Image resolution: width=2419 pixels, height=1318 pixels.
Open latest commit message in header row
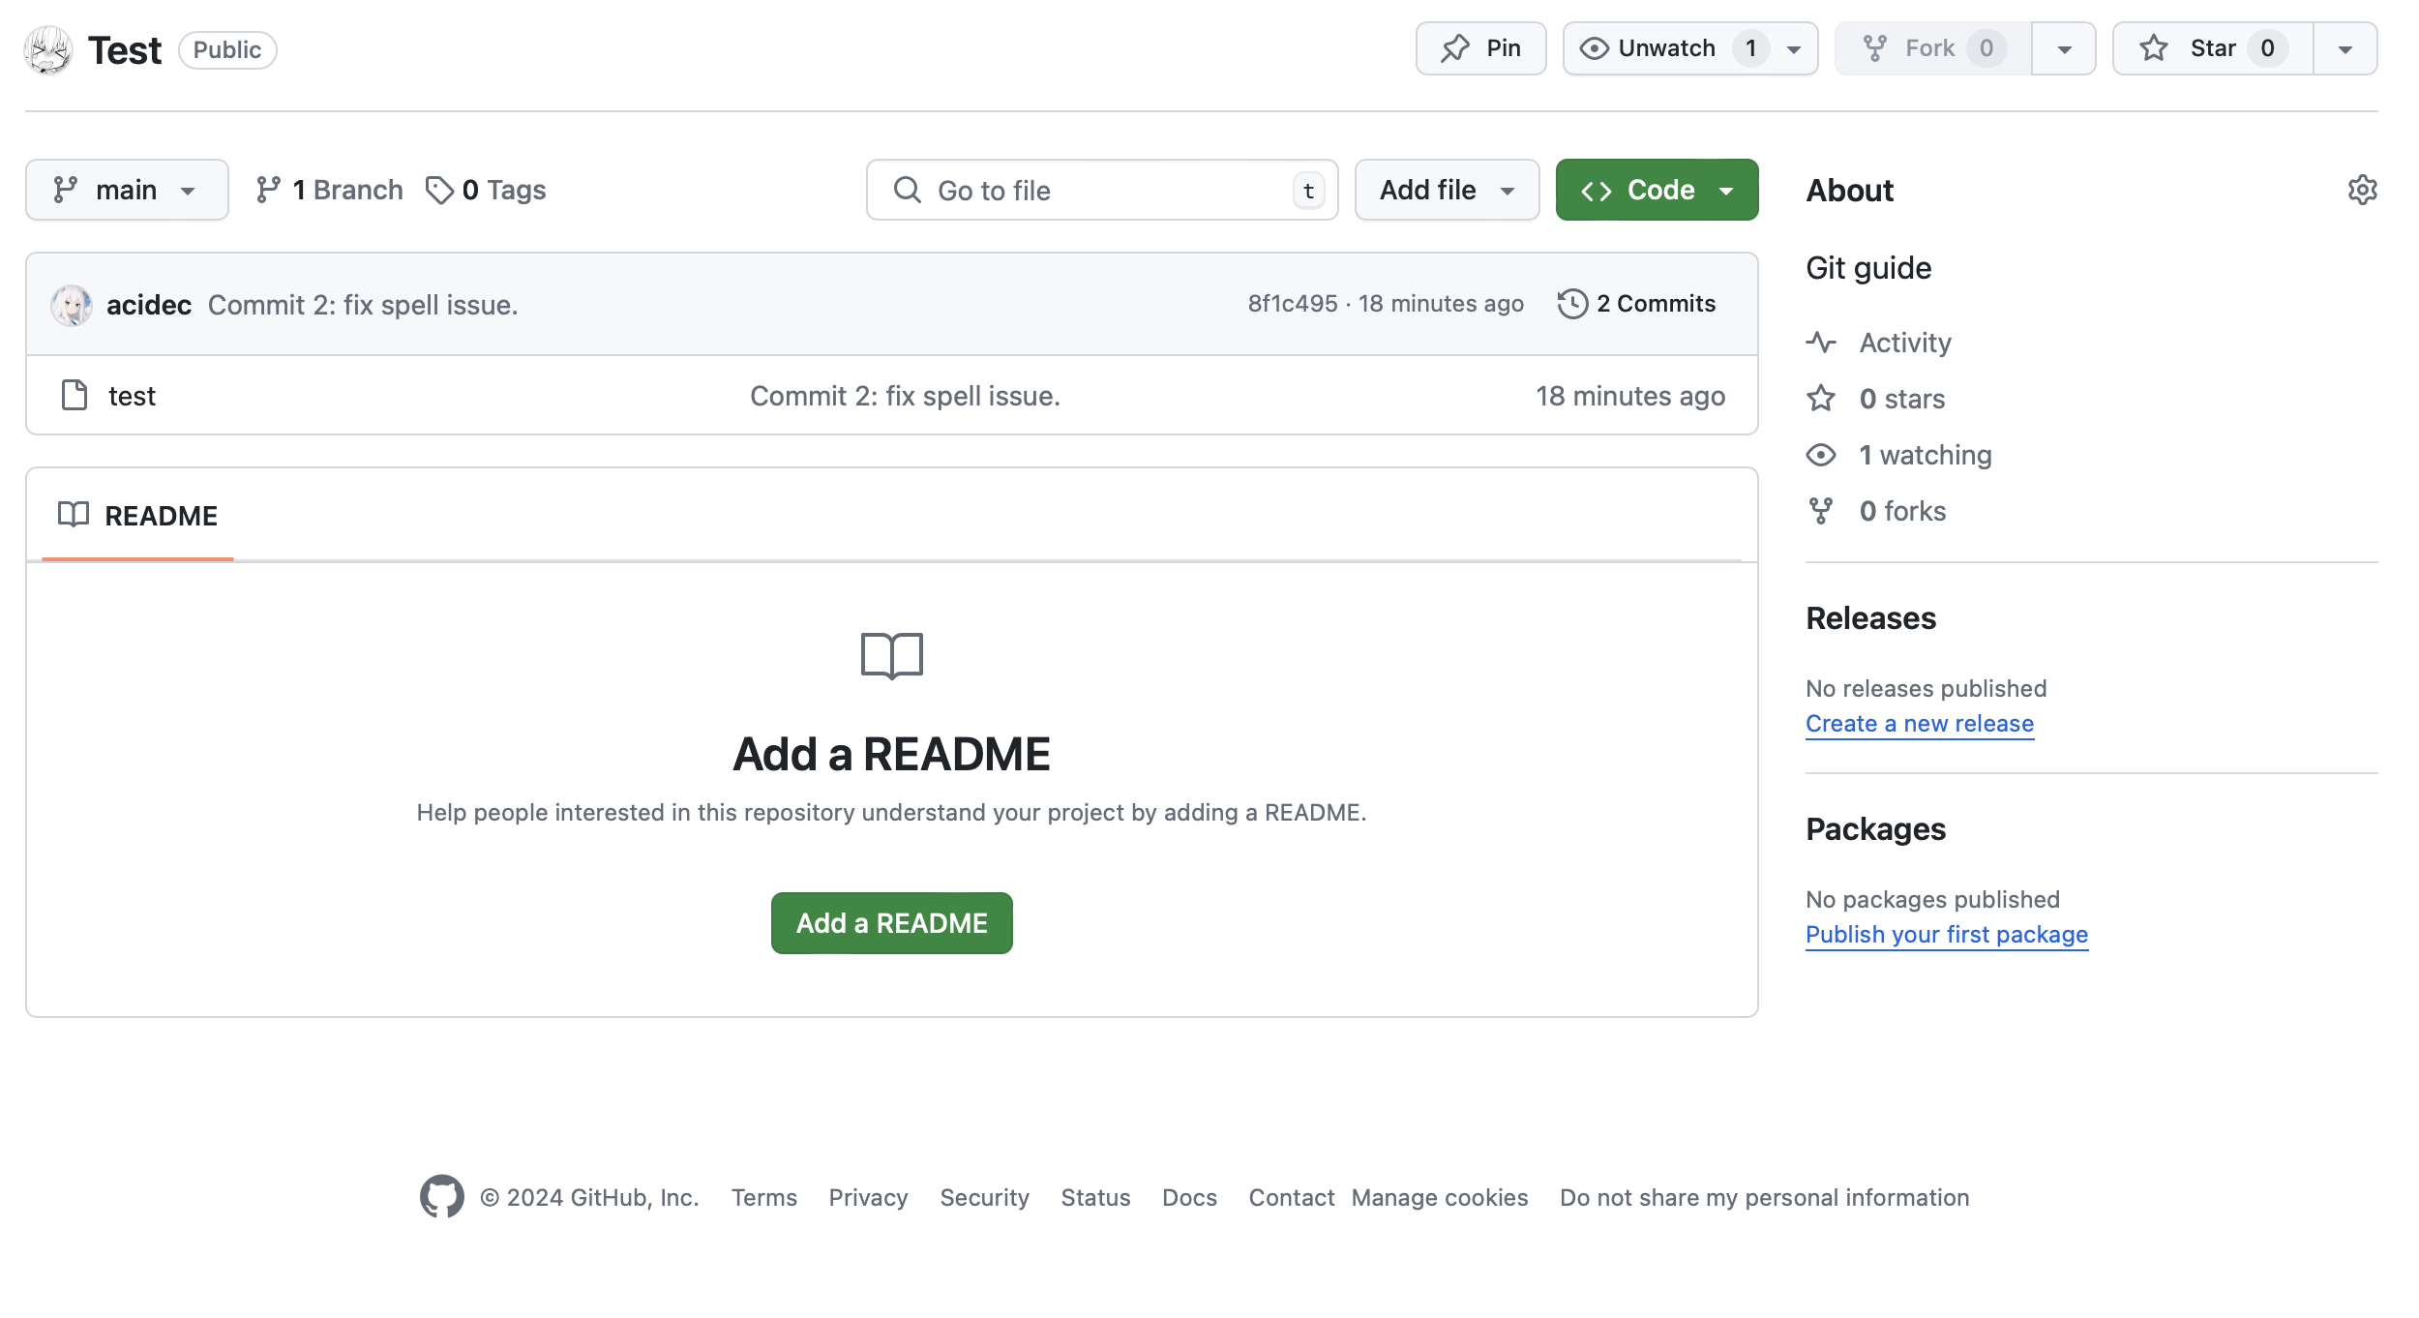coord(363,305)
